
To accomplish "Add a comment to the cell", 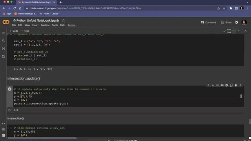I will 222,85.
